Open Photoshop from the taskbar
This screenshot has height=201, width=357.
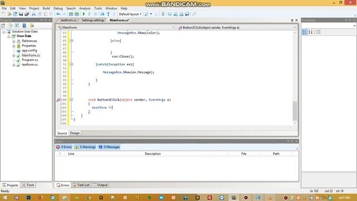click(x=28, y=198)
